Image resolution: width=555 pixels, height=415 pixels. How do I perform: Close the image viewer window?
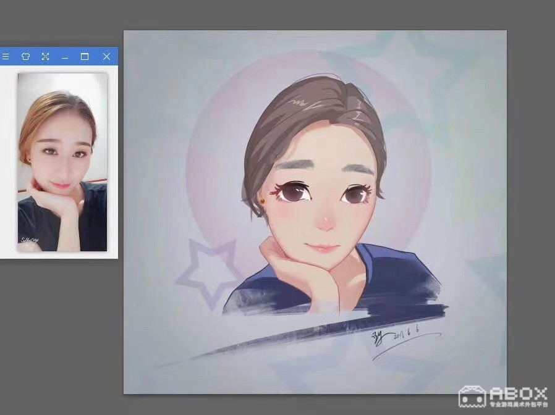tap(106, 57)
